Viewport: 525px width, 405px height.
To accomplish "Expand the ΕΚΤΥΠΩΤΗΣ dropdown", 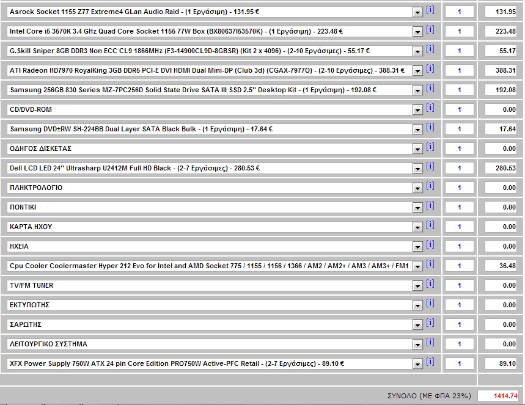I will pos(417,305).
